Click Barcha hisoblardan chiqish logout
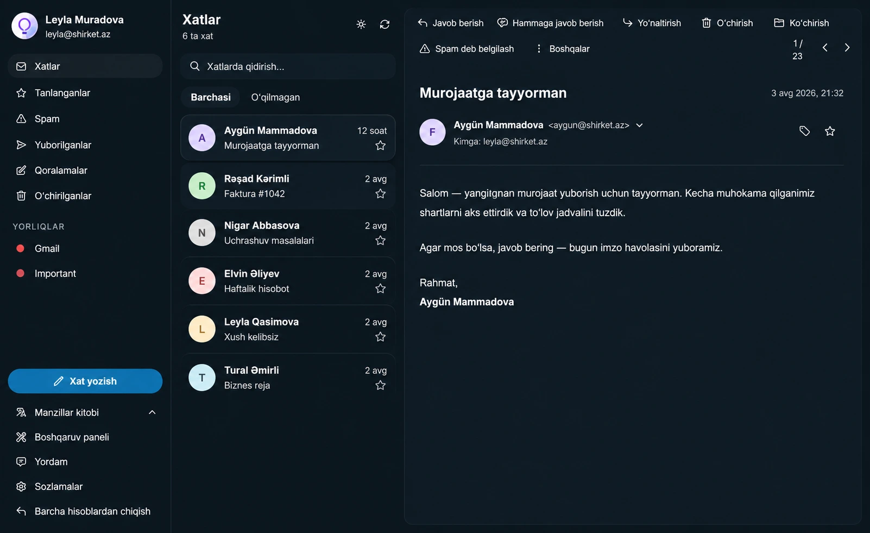 85,511
